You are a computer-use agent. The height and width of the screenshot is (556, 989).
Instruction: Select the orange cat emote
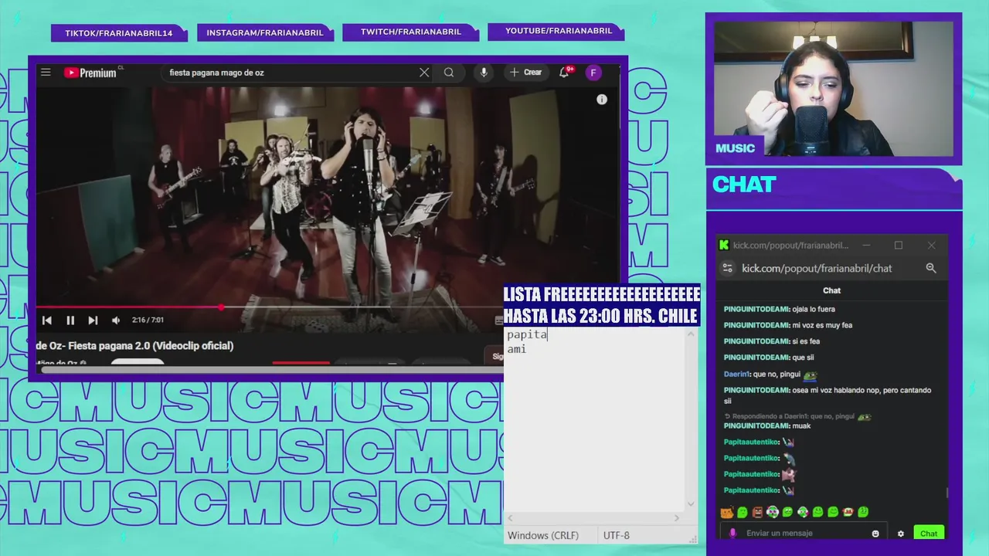(726, 512)
